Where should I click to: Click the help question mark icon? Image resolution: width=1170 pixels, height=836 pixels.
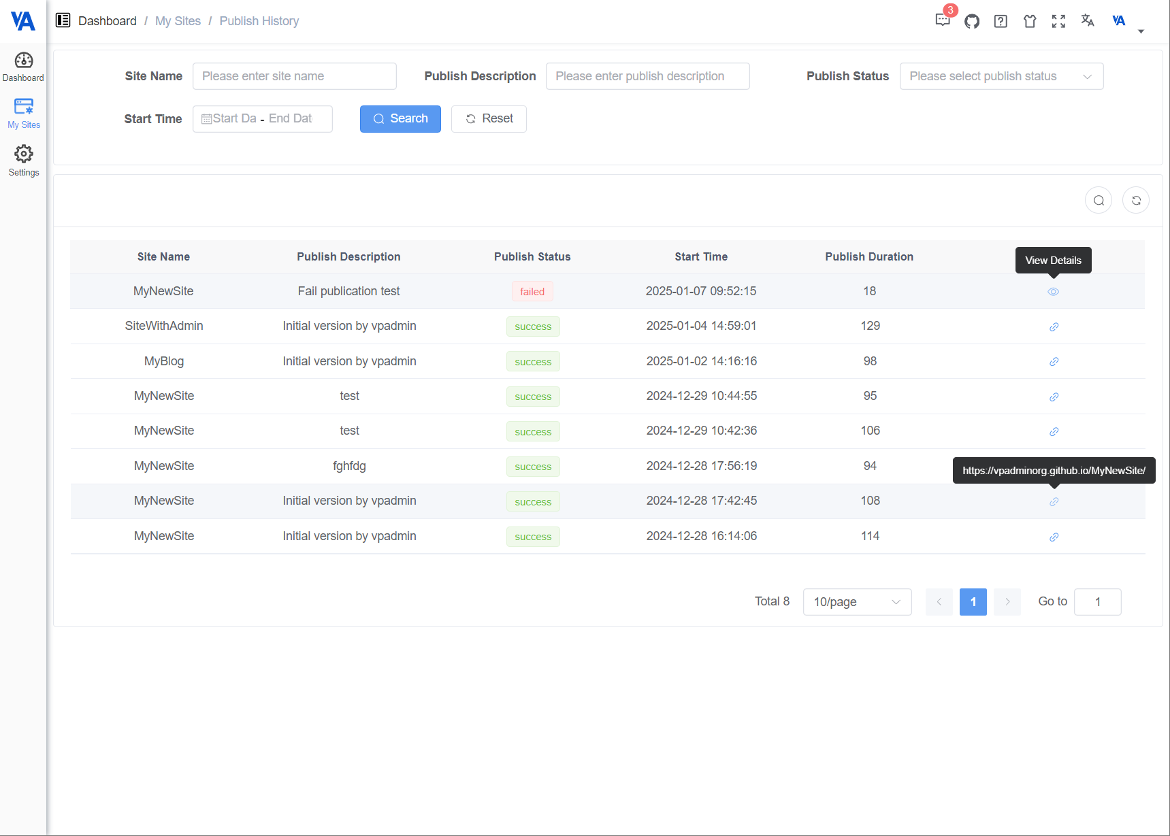click(x=1001, y=21)
